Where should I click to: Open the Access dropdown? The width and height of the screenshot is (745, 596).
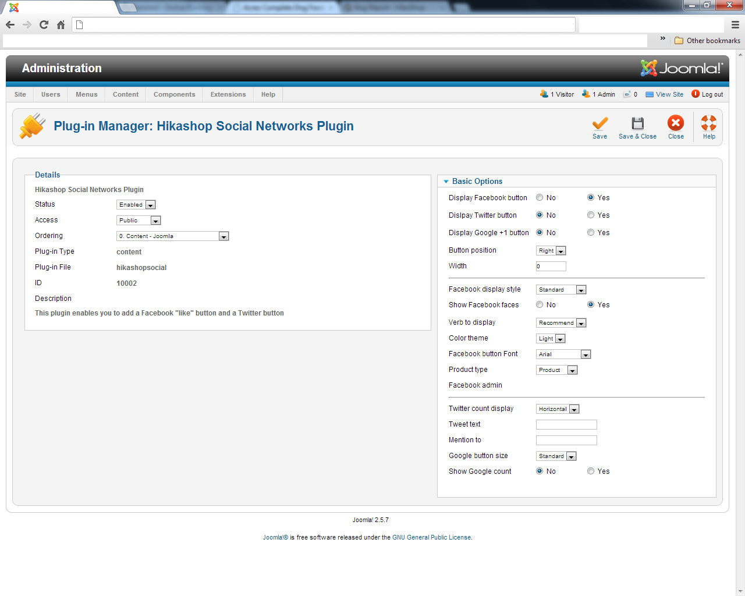[x=139, y=221]
